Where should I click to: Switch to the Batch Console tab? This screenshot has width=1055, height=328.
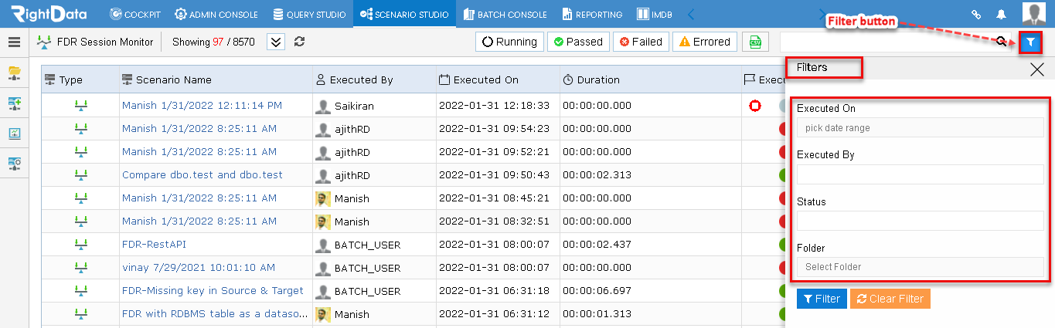(x=505, y=14)
